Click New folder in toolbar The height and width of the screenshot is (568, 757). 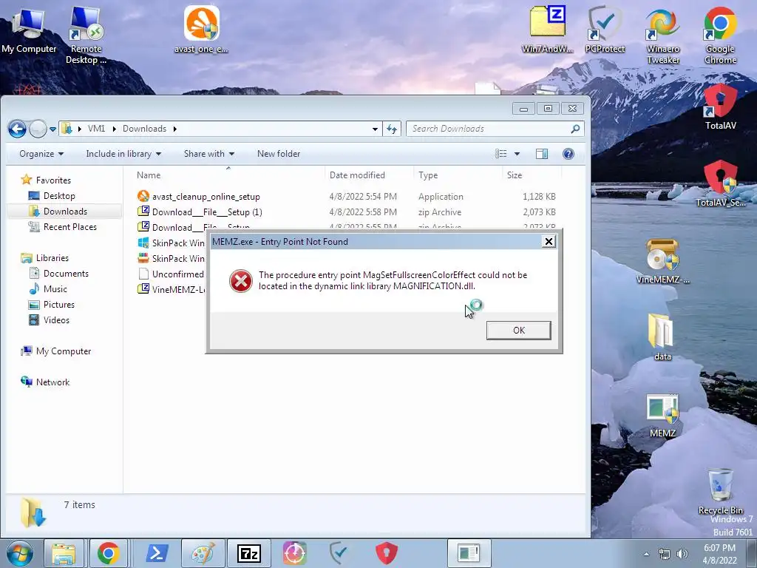pos(279,154)
